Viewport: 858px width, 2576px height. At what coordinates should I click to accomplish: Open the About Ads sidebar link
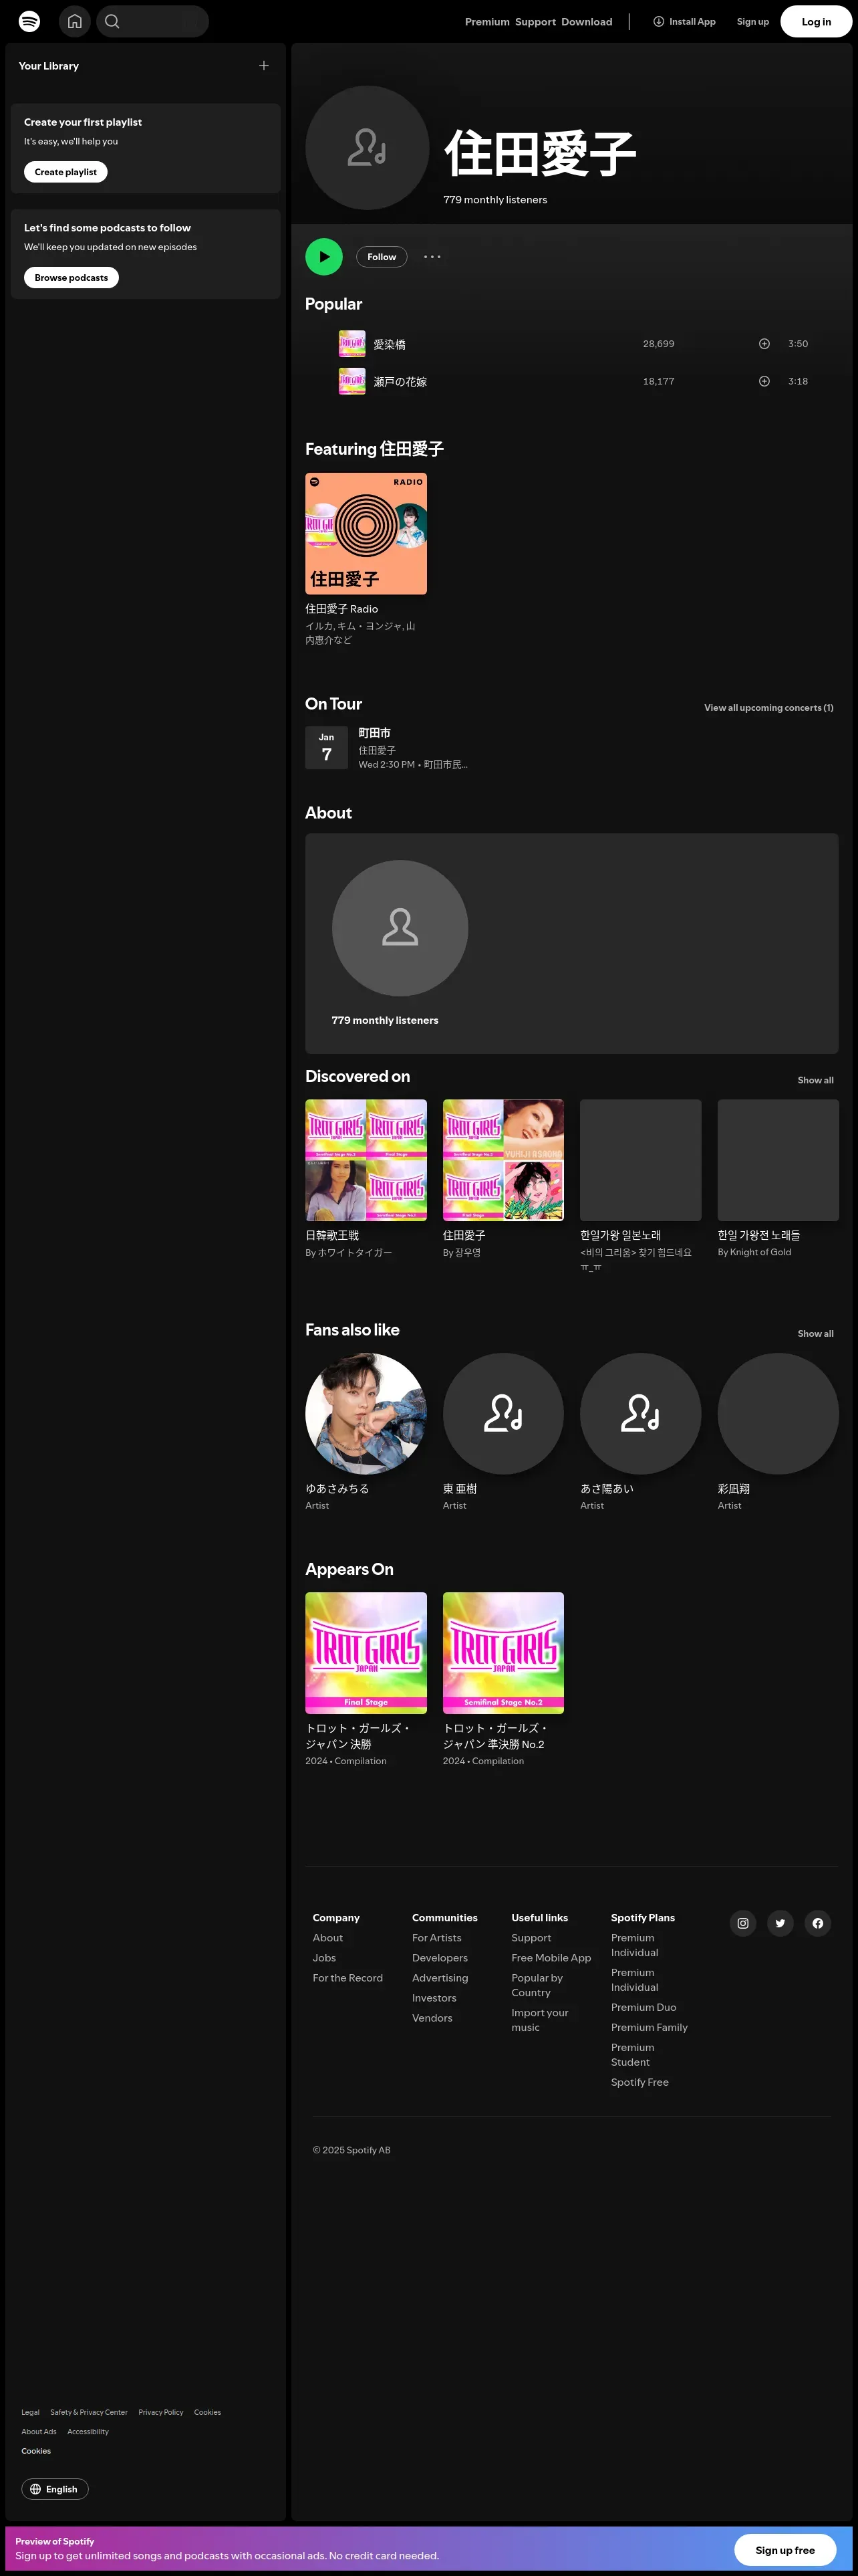tap(39, 2431)
